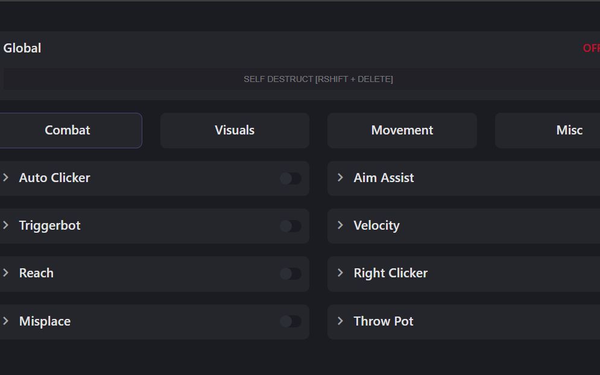The image size is (600, 375).
Task: Open the Movement tab
Action: [x=402, y=130]
